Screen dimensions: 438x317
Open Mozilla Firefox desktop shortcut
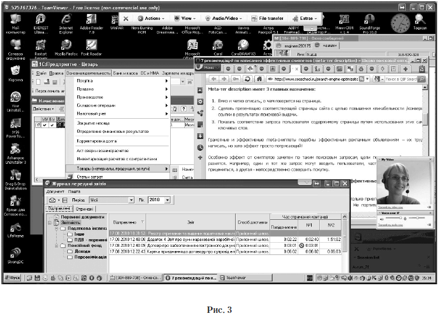[x=66, y=46]
